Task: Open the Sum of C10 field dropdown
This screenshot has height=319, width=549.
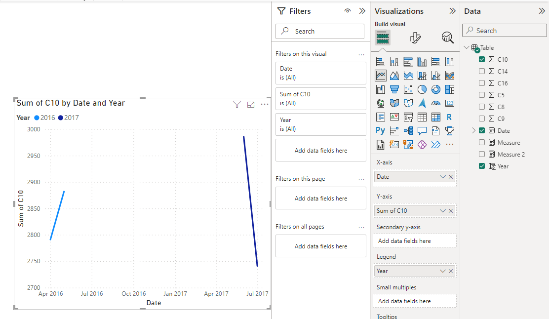Action: point(442,211)
